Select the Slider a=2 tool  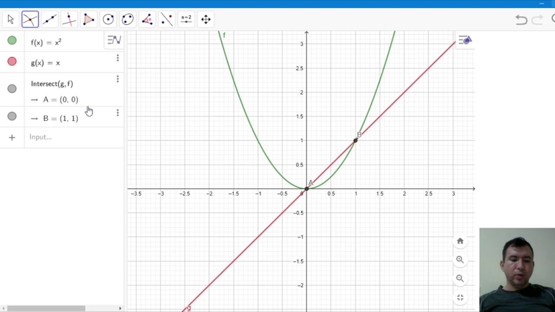point(186,19)
